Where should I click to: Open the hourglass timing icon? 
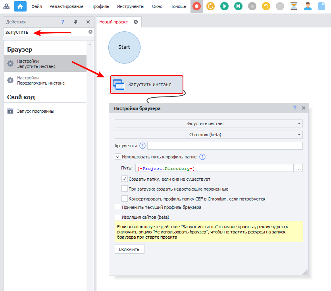tap(294, 6)
